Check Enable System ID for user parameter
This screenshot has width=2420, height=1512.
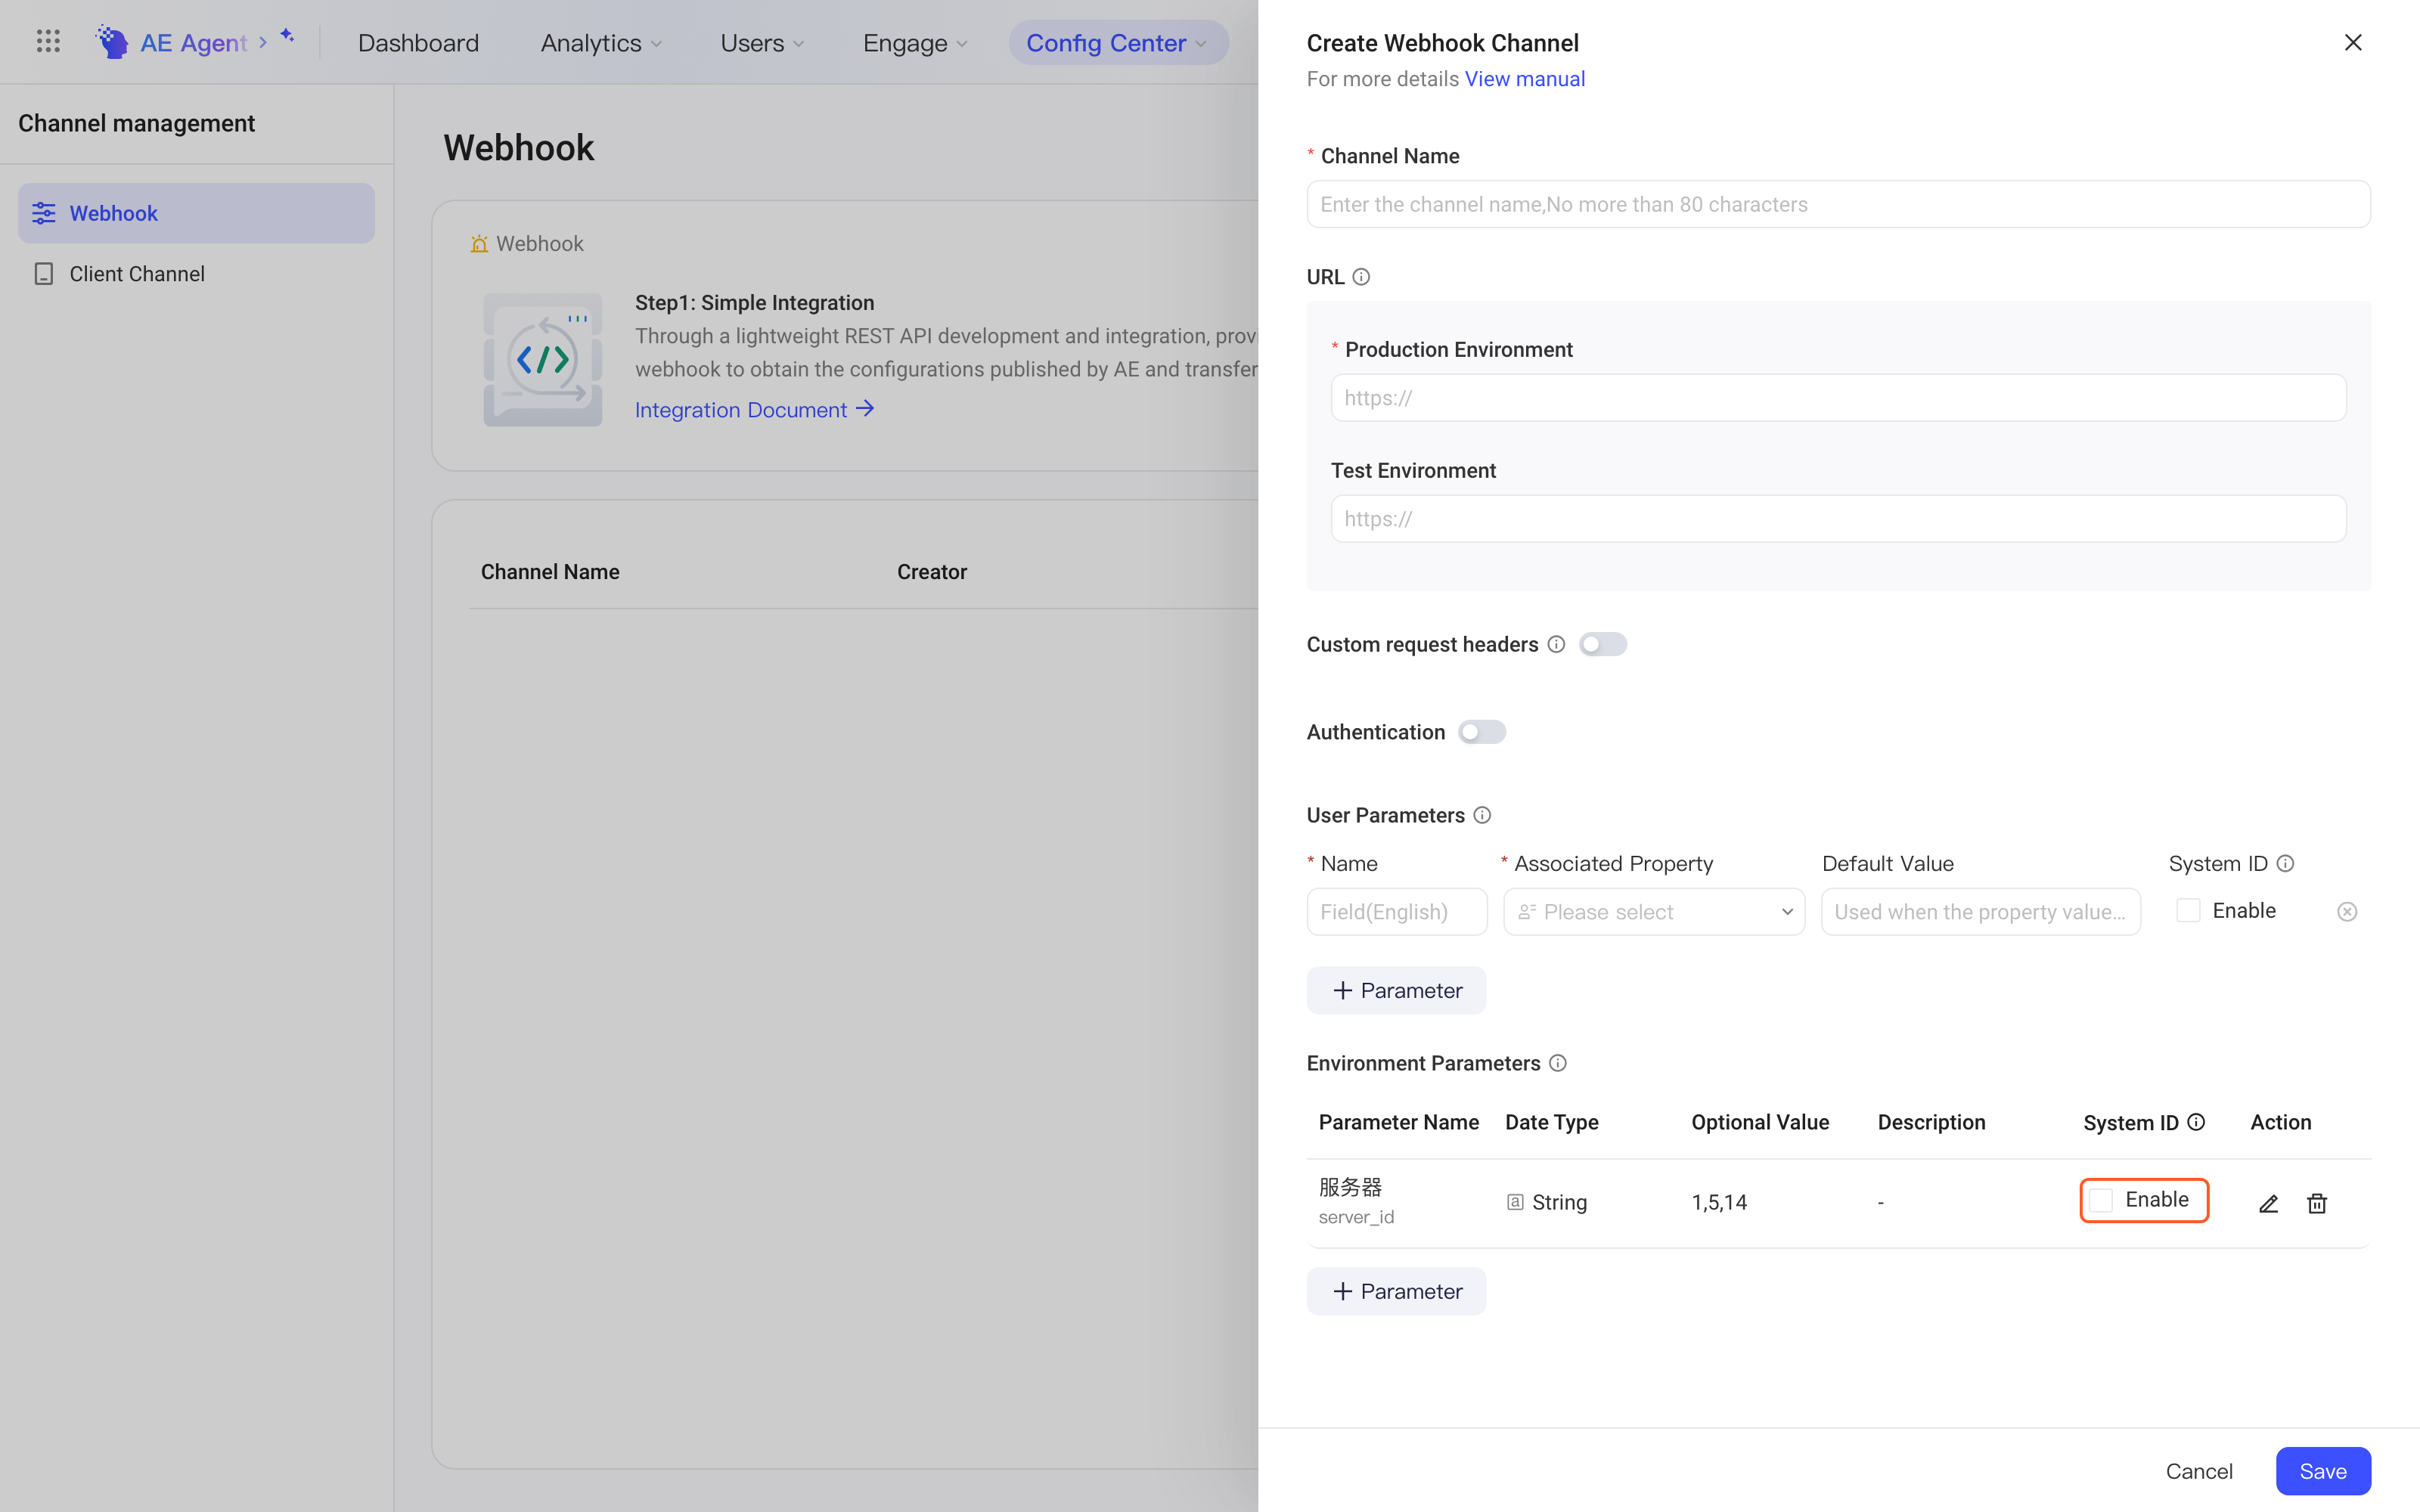2188,911
